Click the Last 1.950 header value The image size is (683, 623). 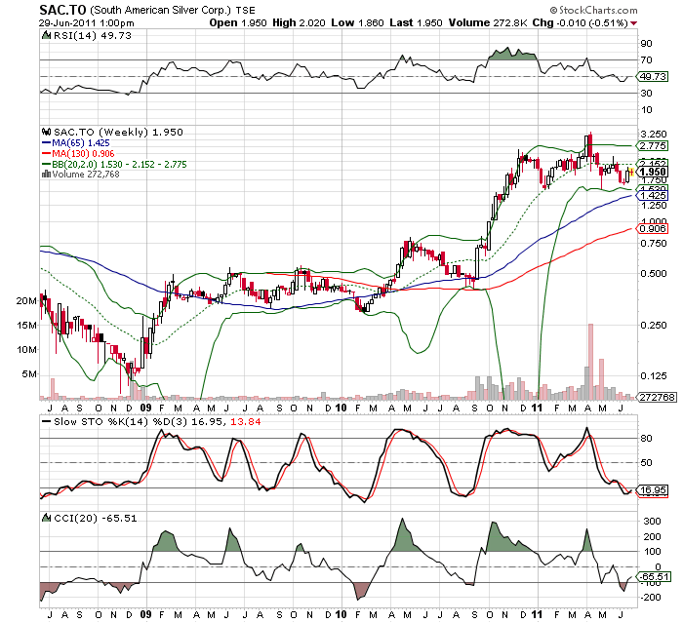point(416,22)
